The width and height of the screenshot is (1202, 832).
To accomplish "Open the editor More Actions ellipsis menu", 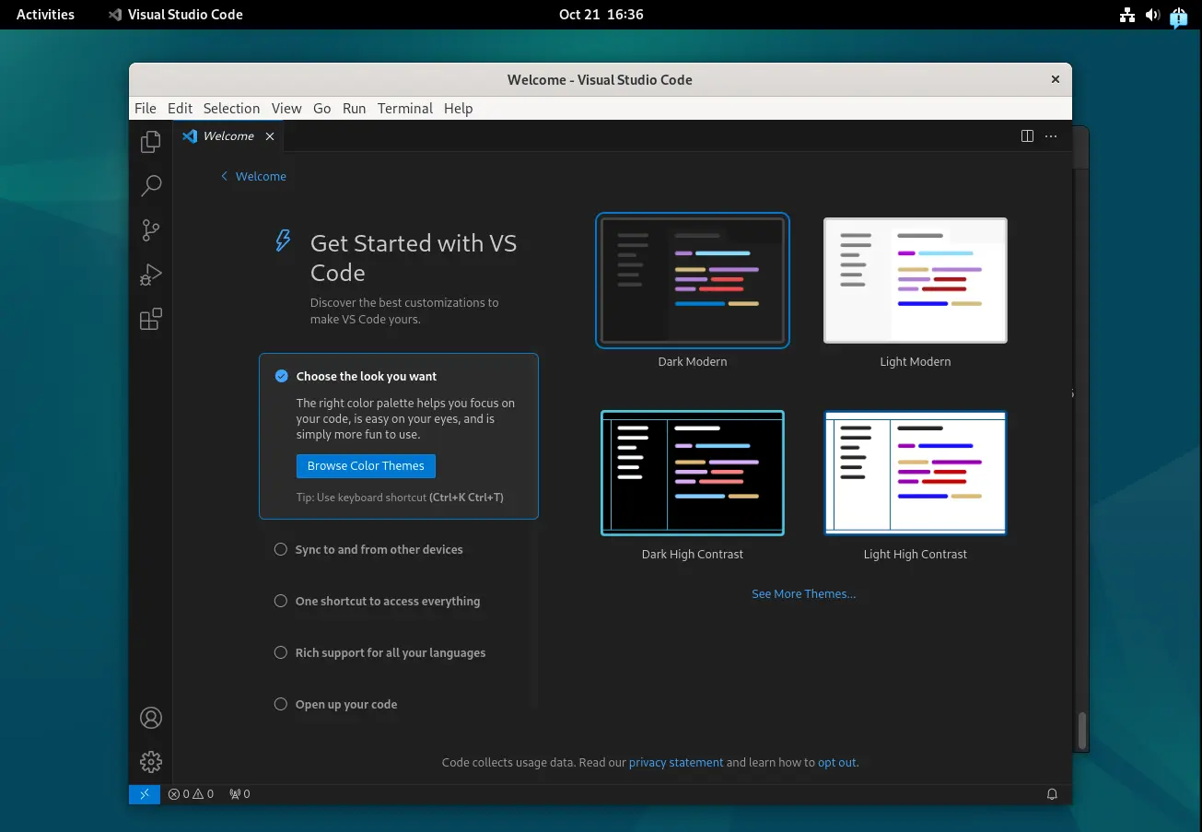I will click(x=1051, y=135).
